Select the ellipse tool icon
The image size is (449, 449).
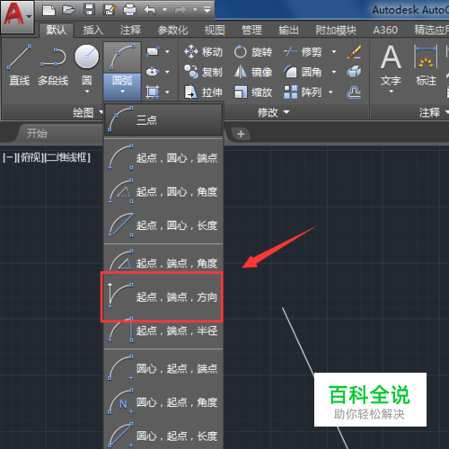[153, 72]
